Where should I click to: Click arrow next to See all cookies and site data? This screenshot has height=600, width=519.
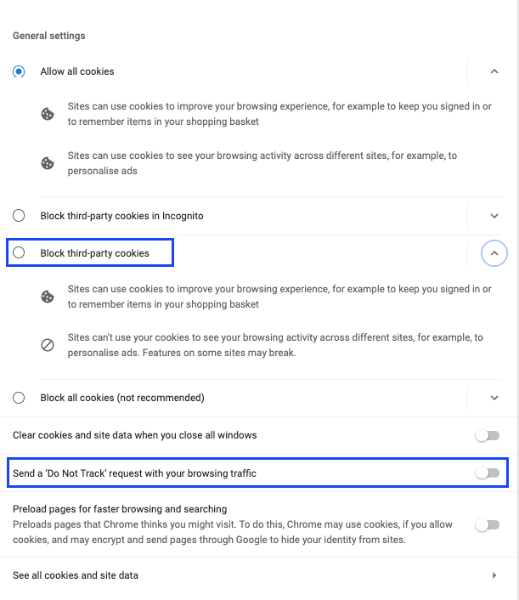494,575
